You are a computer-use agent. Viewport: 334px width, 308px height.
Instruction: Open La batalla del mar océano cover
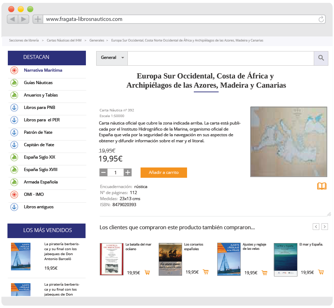[x=111, y=259]
